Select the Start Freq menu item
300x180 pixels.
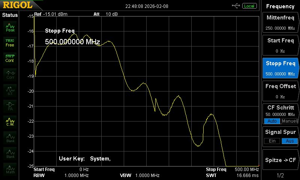[280, 45]
